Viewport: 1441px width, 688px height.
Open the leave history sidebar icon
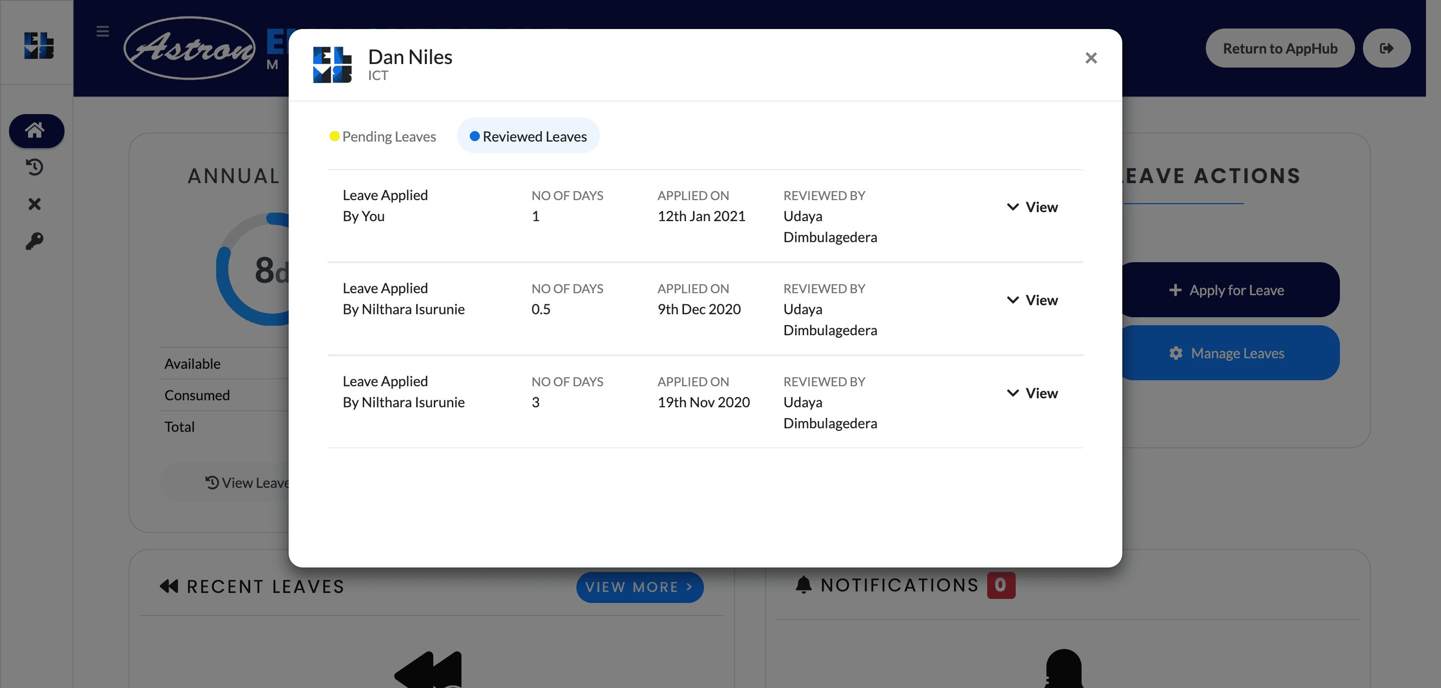pos(35,167)
